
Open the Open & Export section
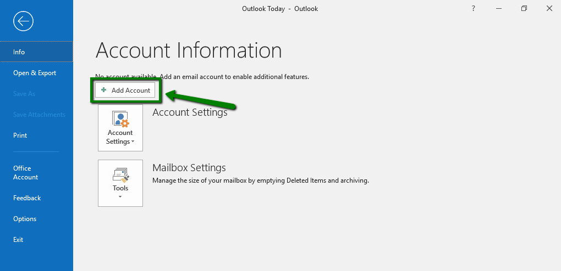point(35,73)
